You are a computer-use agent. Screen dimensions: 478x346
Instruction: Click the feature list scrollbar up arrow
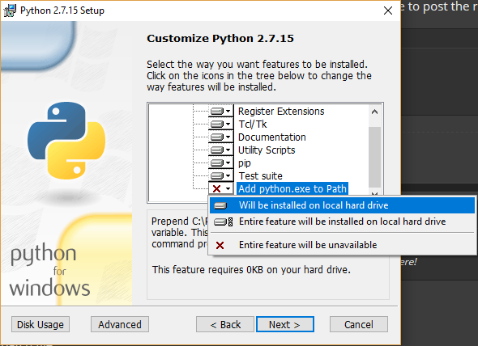[x=374, y=112]
